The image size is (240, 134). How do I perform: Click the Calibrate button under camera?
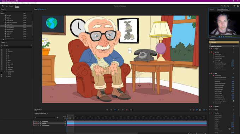click(x=214, y=36)
